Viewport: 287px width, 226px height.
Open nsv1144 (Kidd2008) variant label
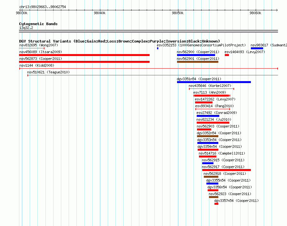coord(37,65)
